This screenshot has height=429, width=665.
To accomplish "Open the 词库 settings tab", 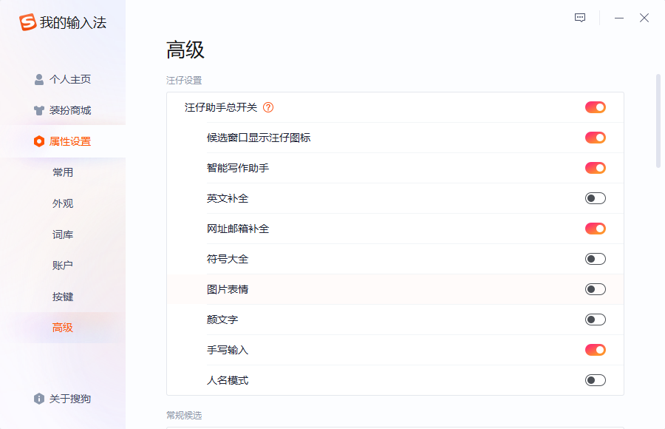I will (x=63, y=234).
